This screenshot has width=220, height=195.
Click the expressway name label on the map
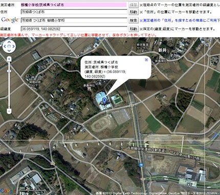click(164, 153)
